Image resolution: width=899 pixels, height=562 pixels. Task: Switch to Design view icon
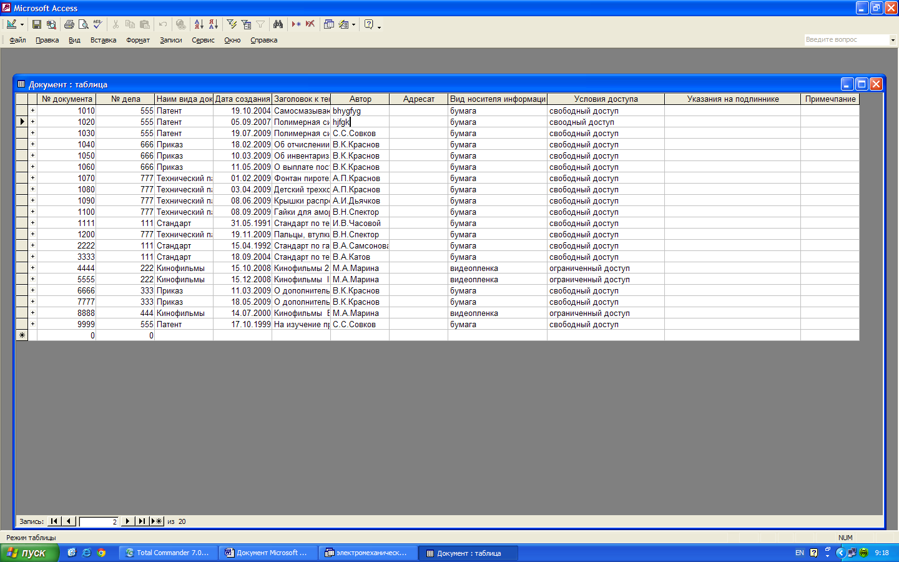11,24
